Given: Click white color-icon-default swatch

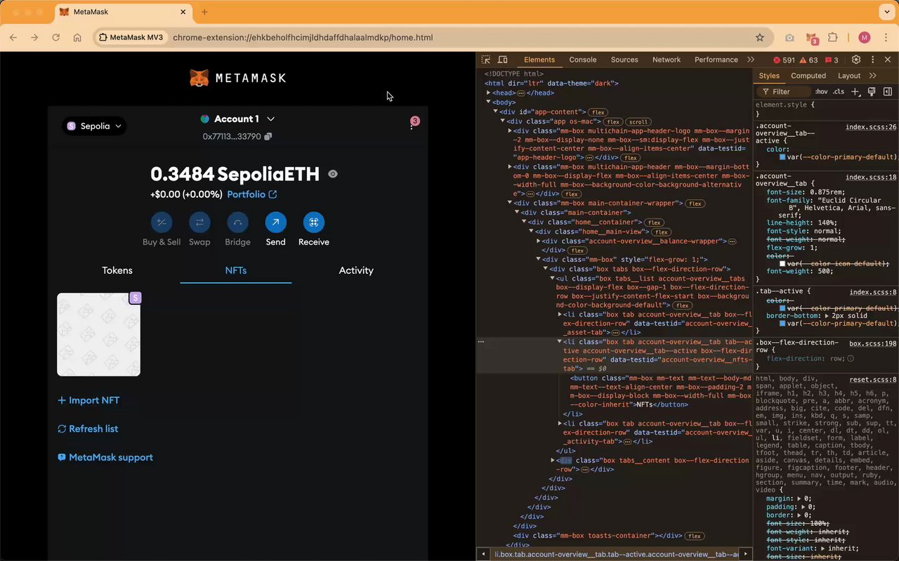Looking at the screenshot, I should point(782,263).
